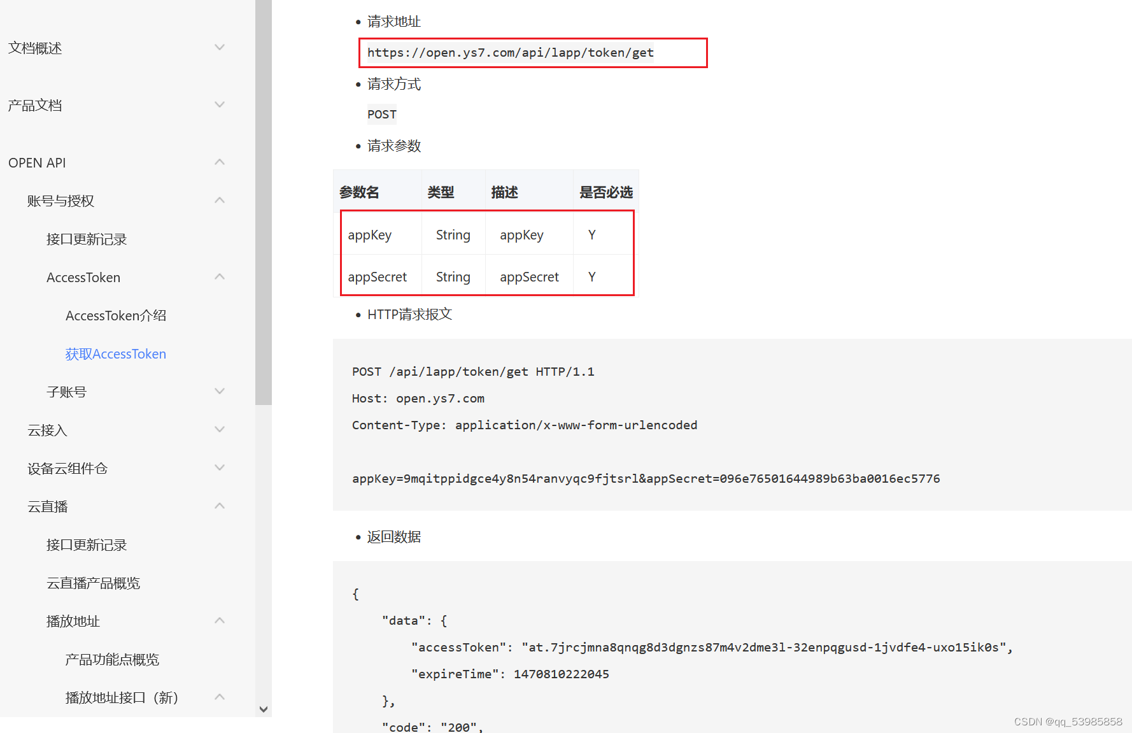Image resolution: width=1132 pixels, height=733 pixels.
Task: Open the 云直播产品概览 page
Action: pos(94,583)
